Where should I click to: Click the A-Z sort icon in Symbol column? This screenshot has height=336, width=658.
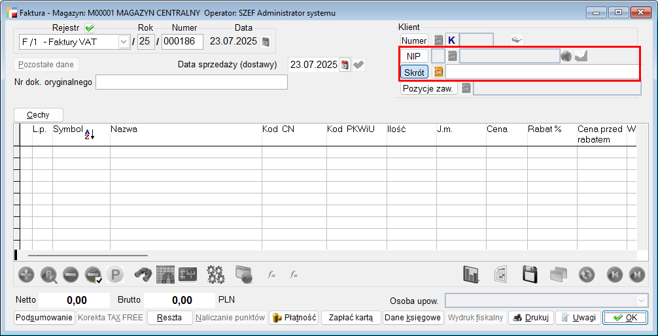point(90,134)
